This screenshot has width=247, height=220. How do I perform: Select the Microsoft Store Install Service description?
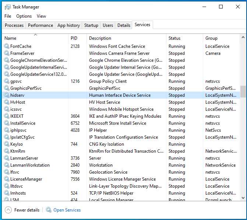click(118, 123)
